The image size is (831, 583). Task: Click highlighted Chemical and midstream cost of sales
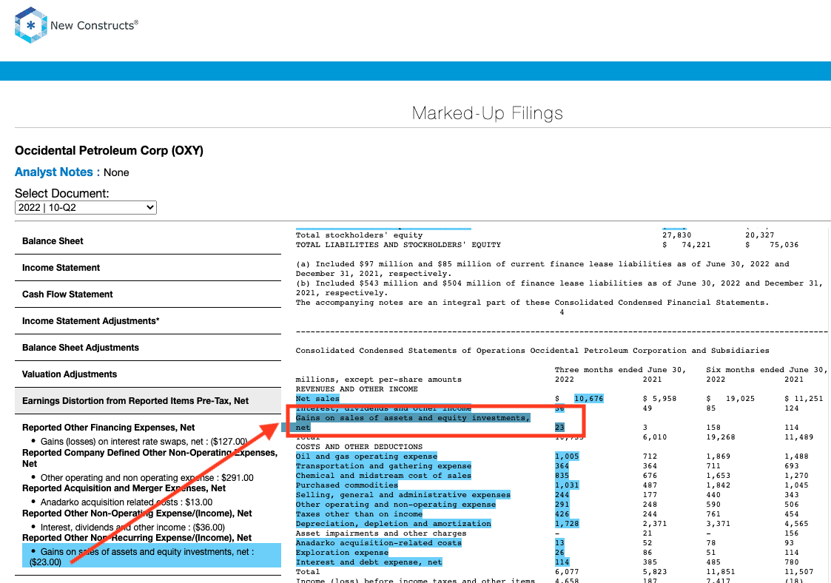tap(383, 476)
